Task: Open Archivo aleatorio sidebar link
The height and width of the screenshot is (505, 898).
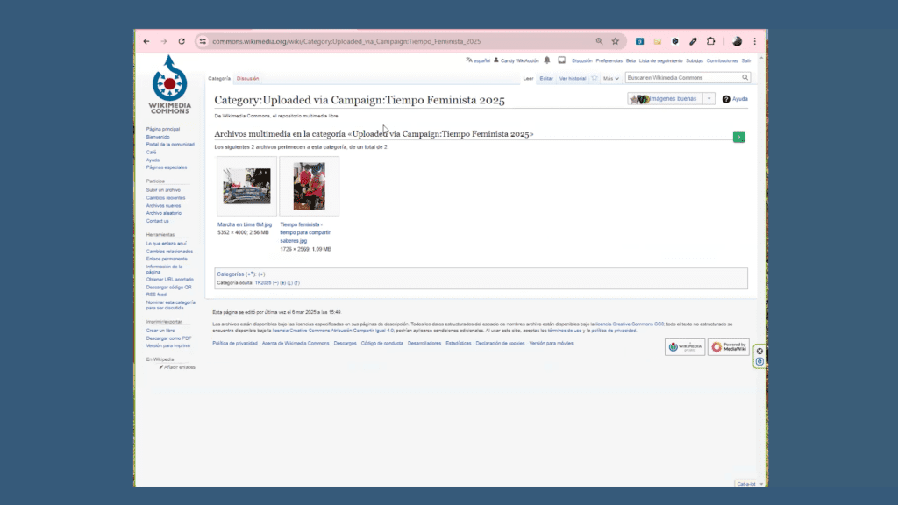Action: [x=164, y=213]
